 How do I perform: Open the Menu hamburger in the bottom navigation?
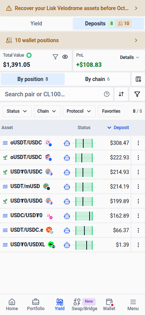click(x=133, y=305)
